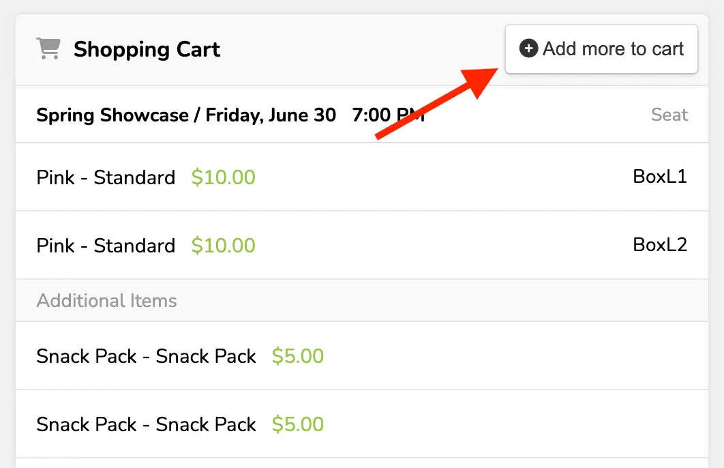Click the BoxL1 seat label
This screenshot has height=468, width=724.
pos(660,177)
